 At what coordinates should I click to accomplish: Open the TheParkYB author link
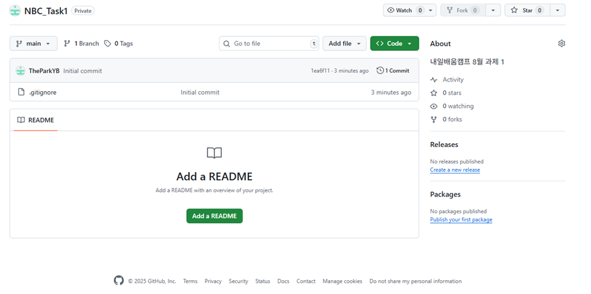click(x=44, y=71)
